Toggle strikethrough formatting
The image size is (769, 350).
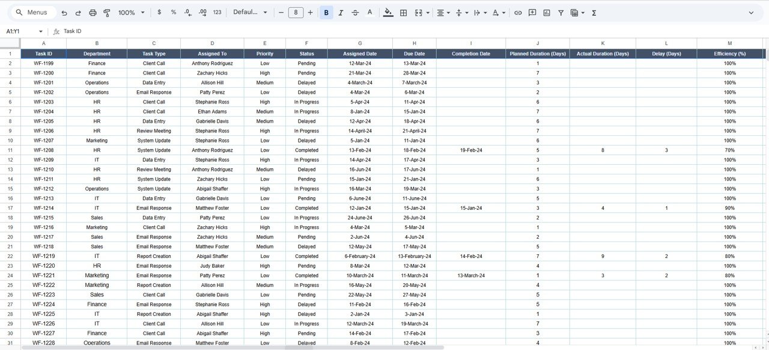pyautogui.click(x=354, y=12)
